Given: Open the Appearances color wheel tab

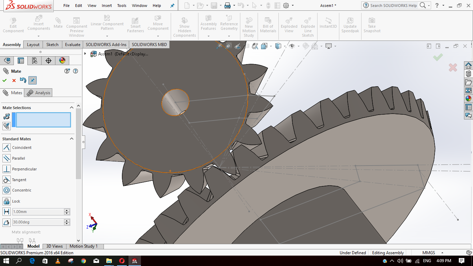Looking at the screenshot, I should [62, 61].
